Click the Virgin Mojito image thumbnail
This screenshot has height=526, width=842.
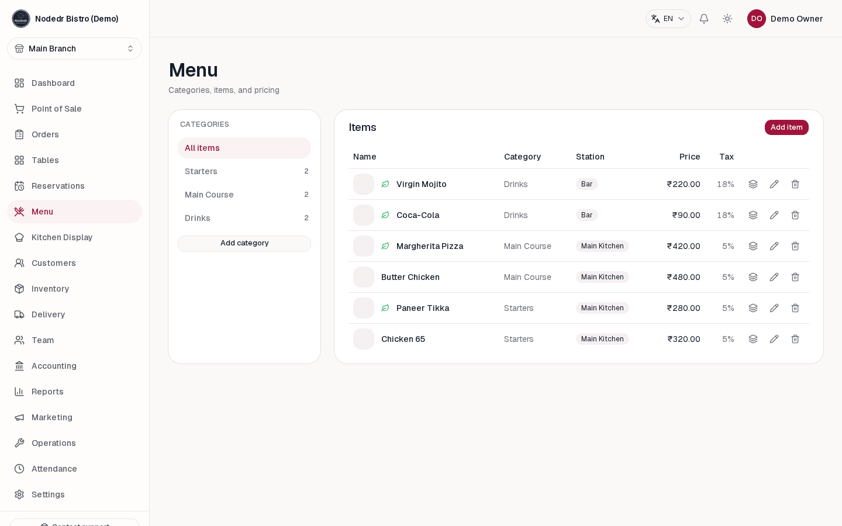364,184
